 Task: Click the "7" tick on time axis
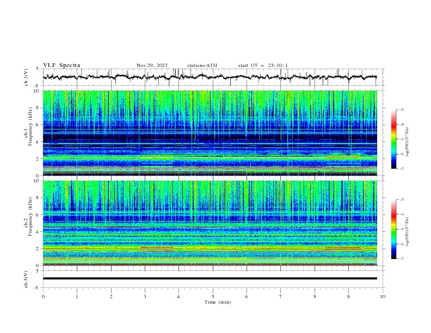pyautogui.click(x=281, y=297)
